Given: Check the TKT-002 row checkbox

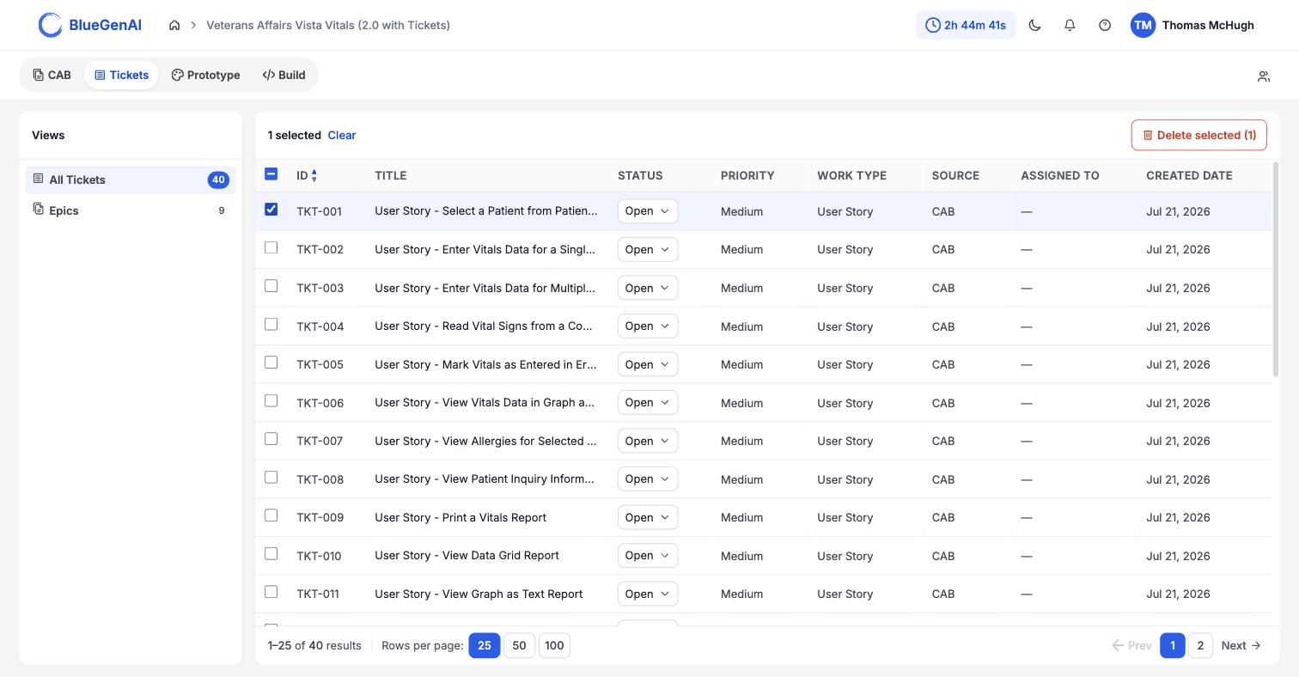Looking at the screenshot, I should 271,247.
